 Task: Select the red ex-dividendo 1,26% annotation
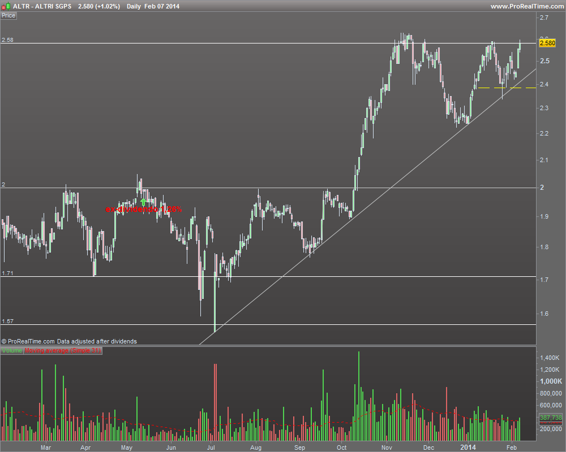pos(144,209)
